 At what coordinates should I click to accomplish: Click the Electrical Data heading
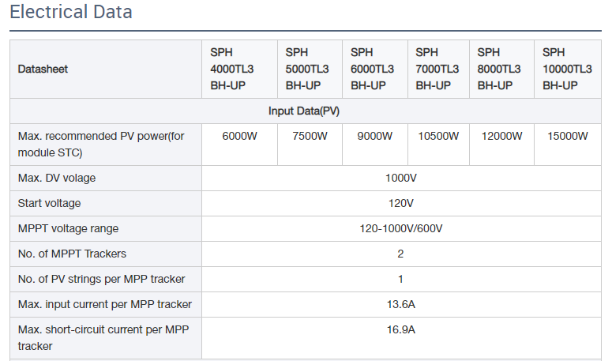[x=71, y=13]
